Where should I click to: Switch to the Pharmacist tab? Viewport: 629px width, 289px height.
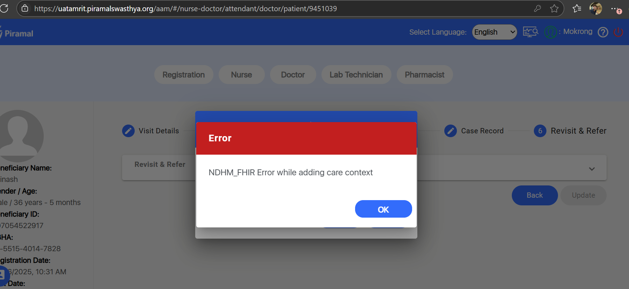click(x=425, y=75)
